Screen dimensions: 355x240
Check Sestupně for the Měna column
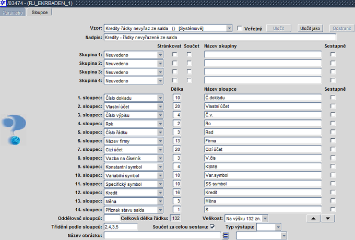(x=333, y=201)
